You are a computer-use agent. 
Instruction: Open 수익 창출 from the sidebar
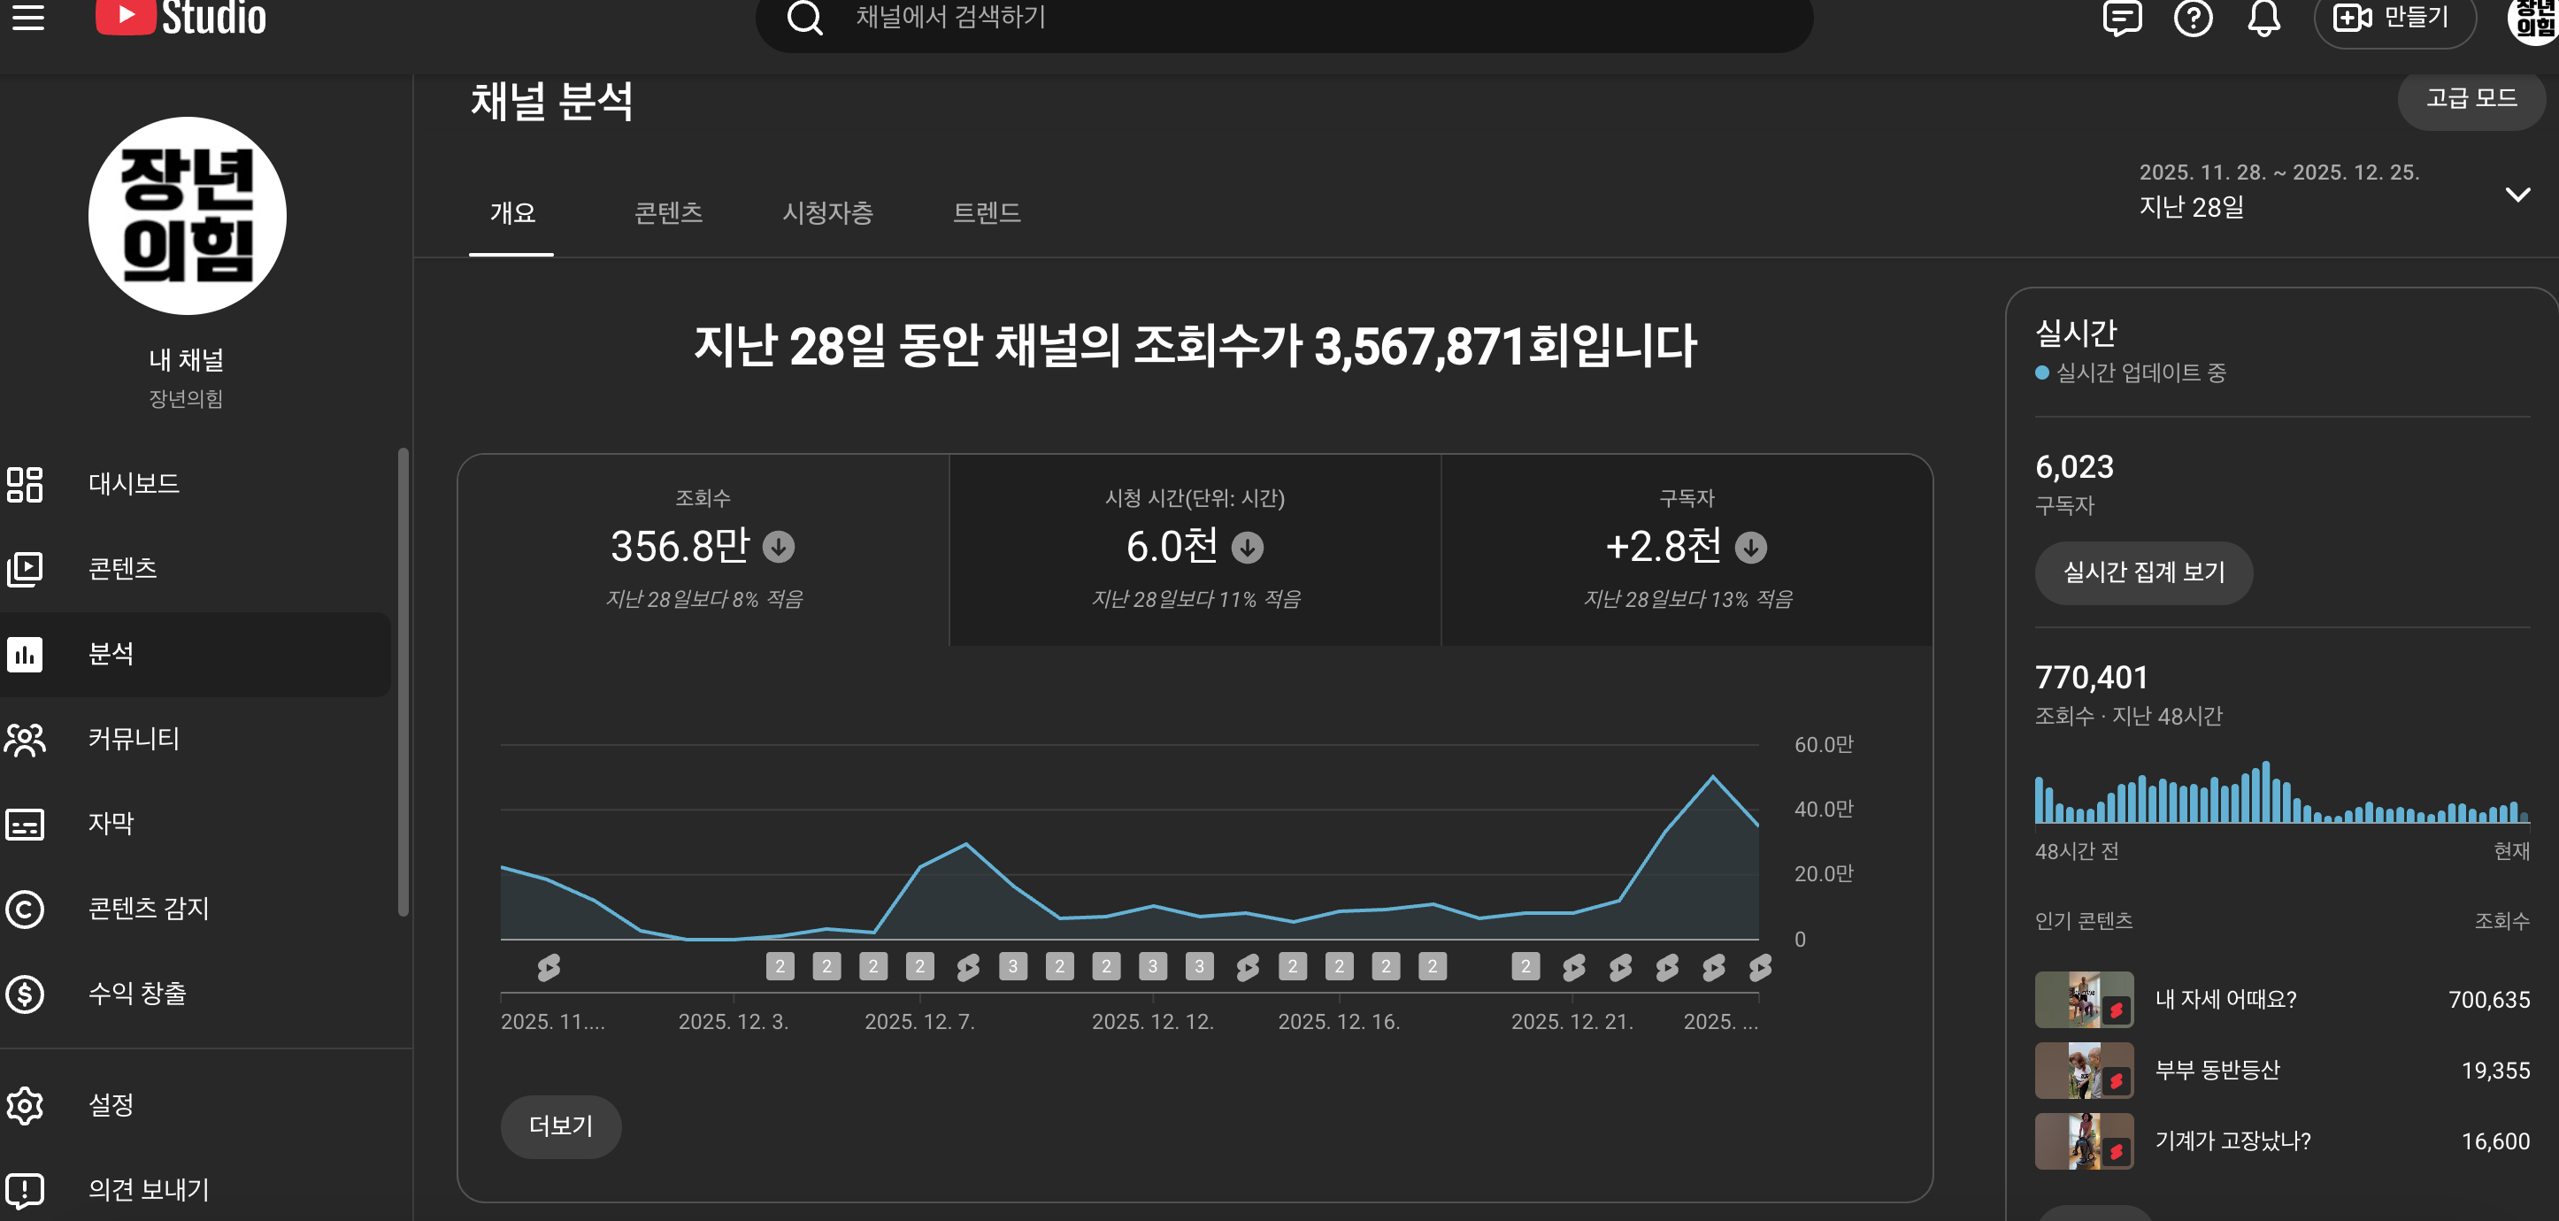point(137,994)
